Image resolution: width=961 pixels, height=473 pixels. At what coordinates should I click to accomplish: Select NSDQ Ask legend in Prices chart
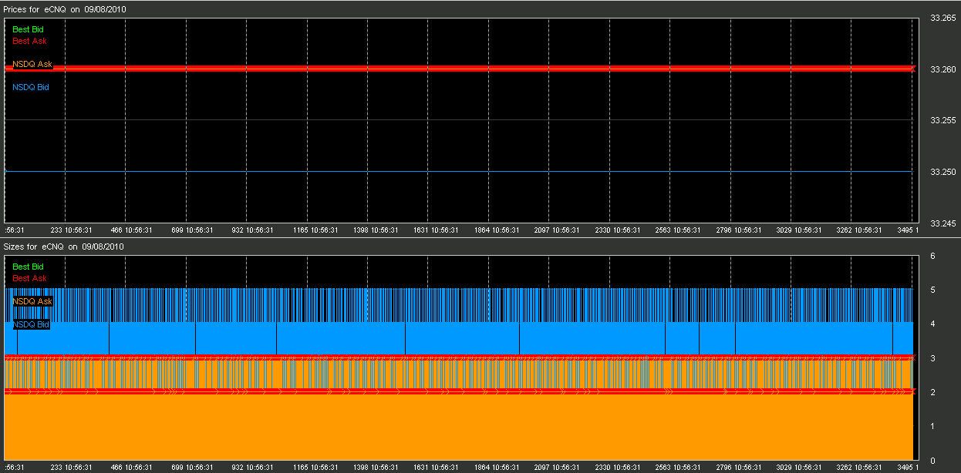point(32,65)
